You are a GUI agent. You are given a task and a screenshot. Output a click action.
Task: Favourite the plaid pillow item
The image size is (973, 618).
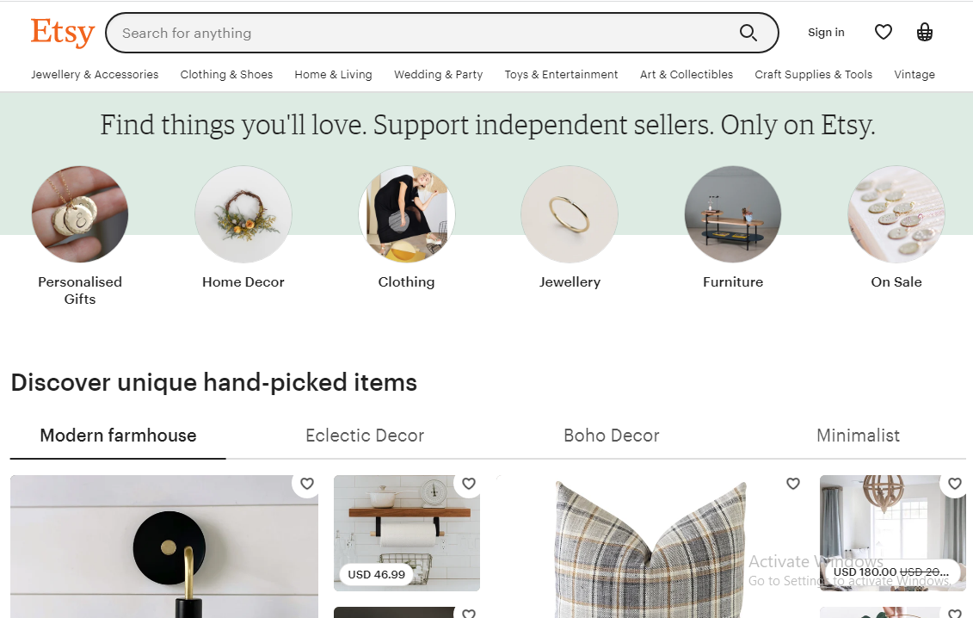coord(793,484)
